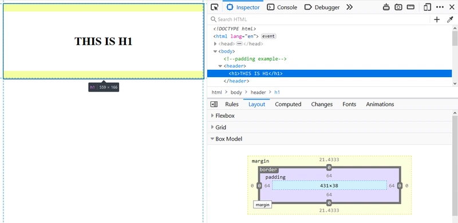Edit the margin-top value 21.4333

tap(329, 160)
